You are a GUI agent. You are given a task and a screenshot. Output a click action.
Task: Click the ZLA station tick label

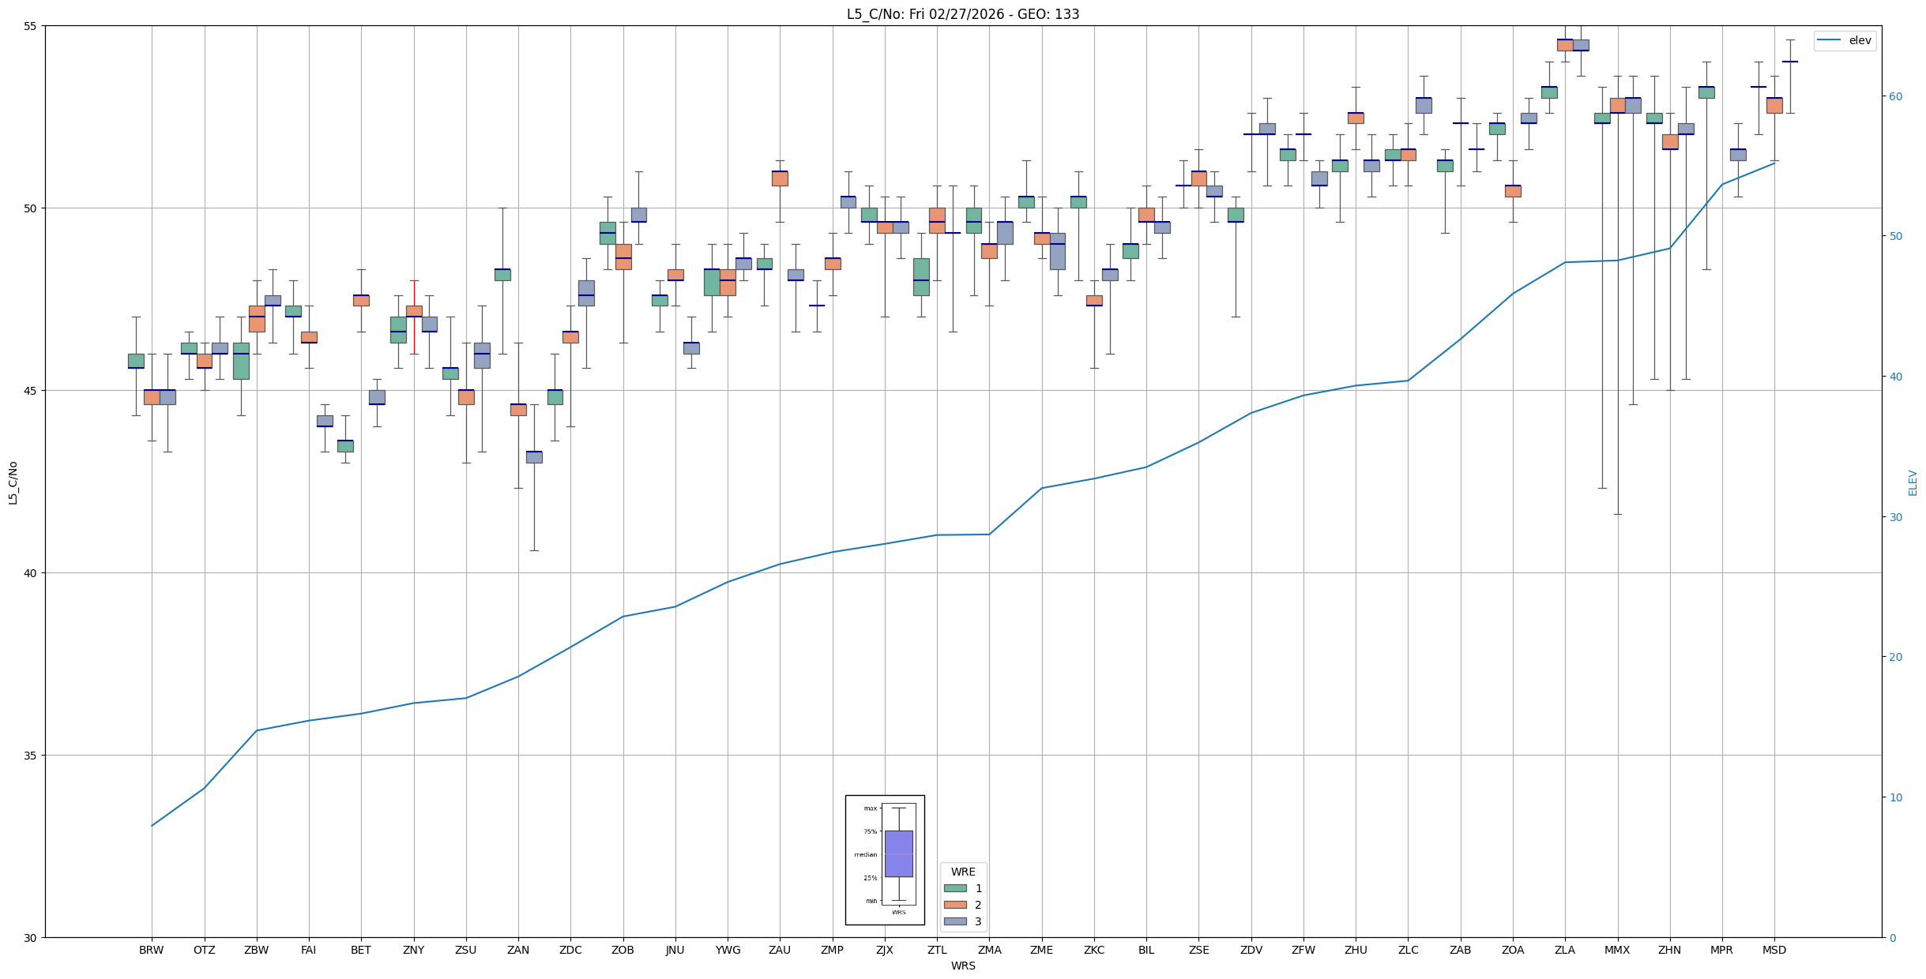[x=1564, y=950]
